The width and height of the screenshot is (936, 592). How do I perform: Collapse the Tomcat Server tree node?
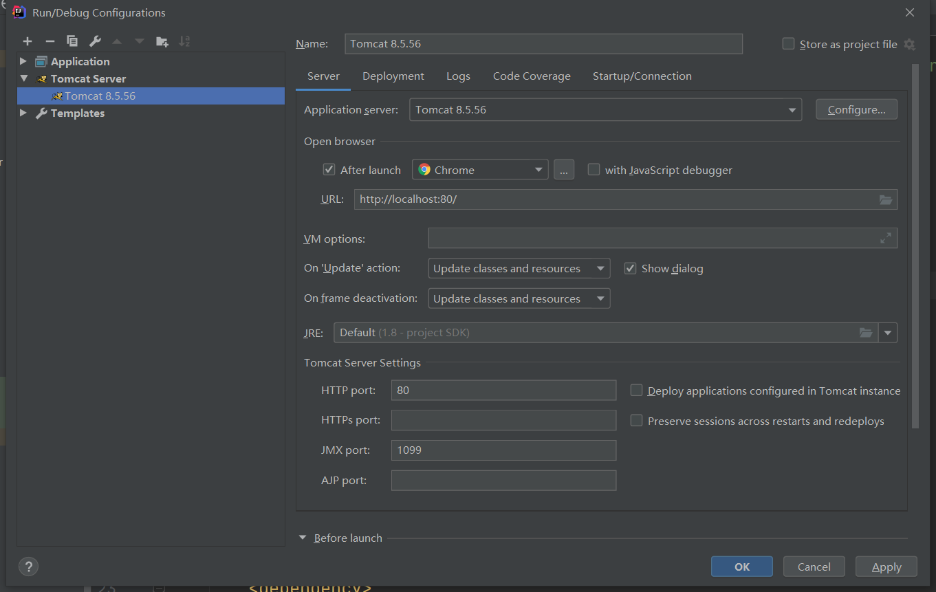23,78
